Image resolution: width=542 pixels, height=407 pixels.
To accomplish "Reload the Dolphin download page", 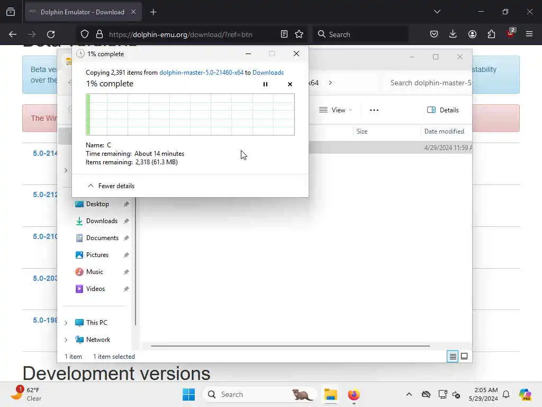I will click(51, 34).
